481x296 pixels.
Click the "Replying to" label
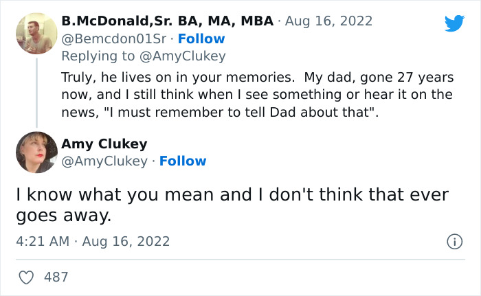click(100, 56)
